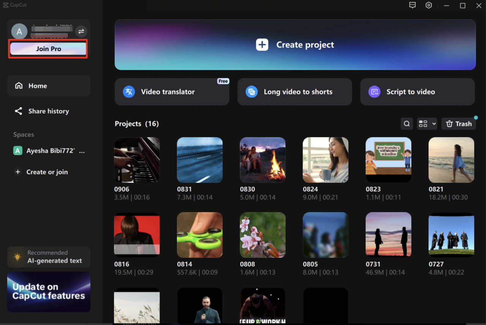Open the 0906 piano project
Image resolution: width=486 pixels, height=325 pixels.
137,160
